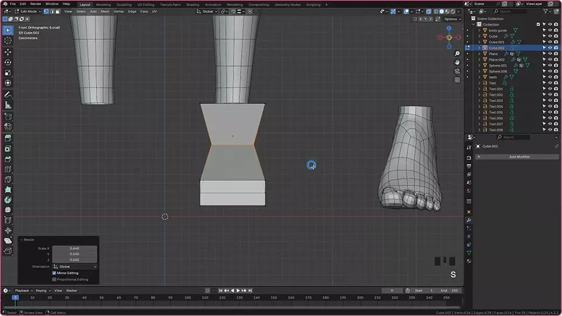Open the Keying dropdown in timeline
This screenshot has width=562, height=316.
(43, 291)
